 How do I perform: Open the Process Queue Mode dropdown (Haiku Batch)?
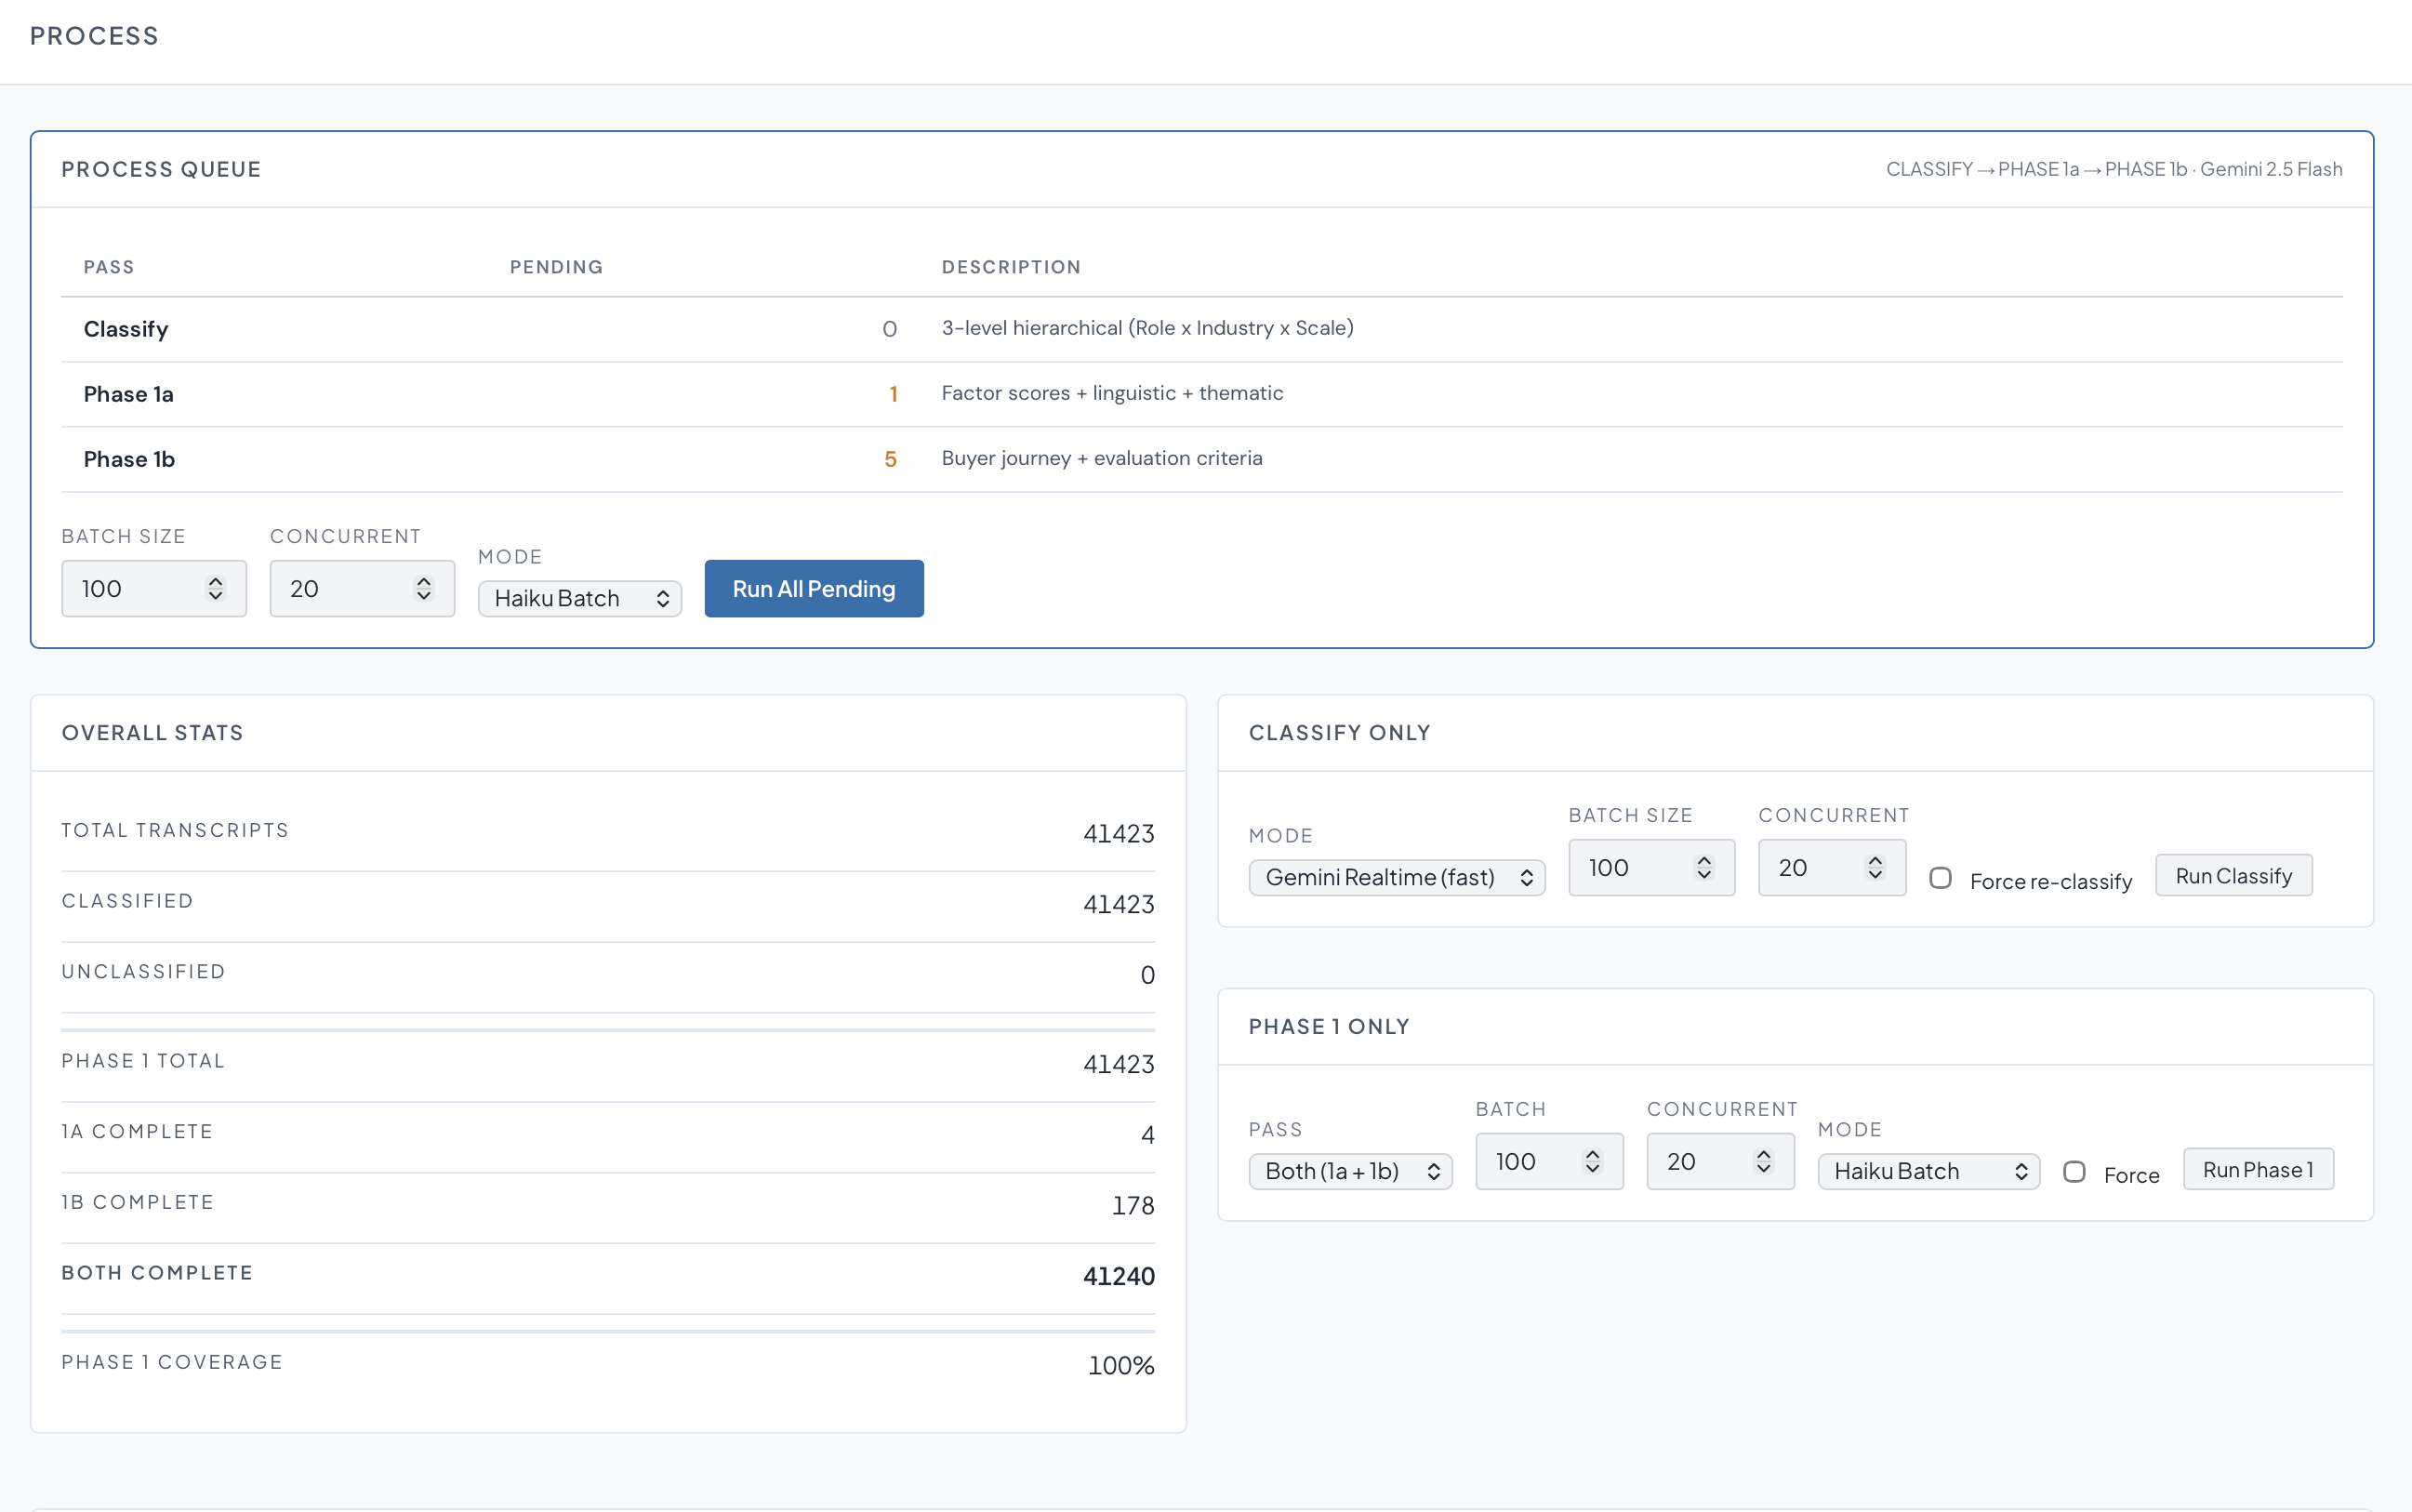580,598
